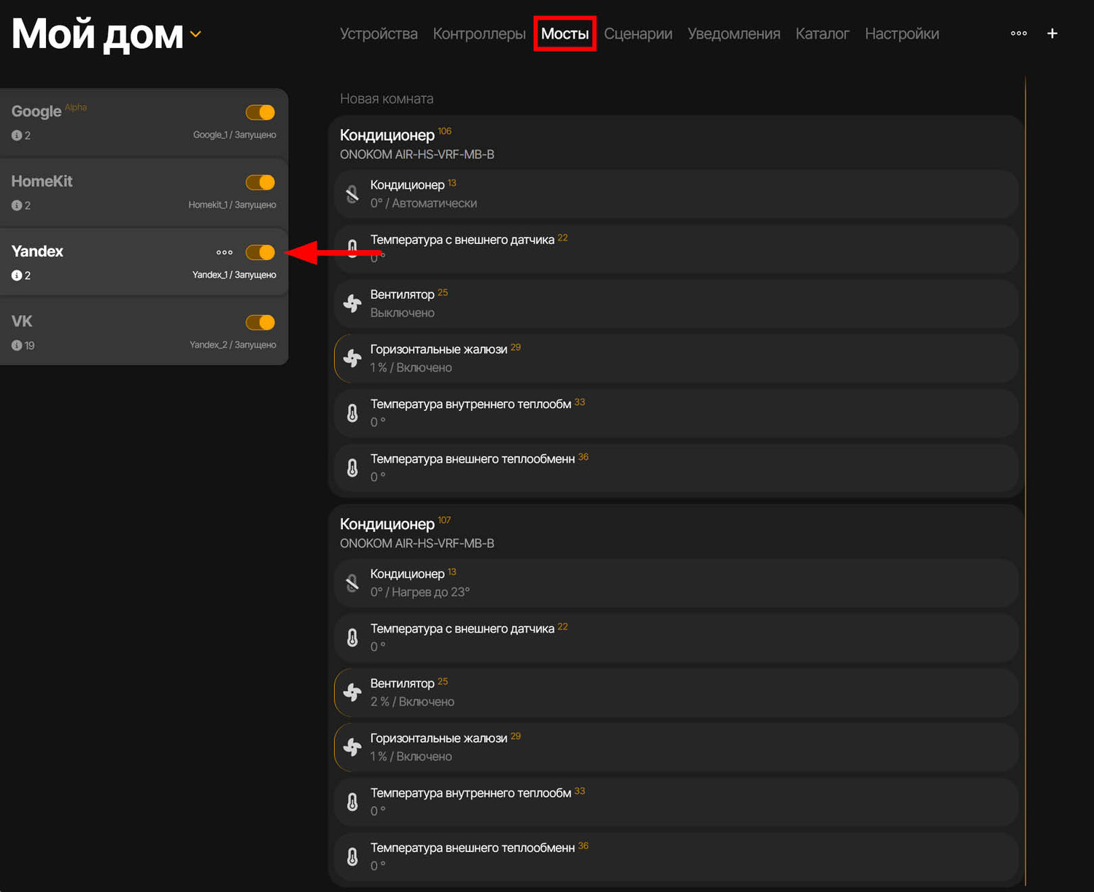Expand the Мой дом dropdown chevron
This screenshot has height=892, width=1094.
(x=195, y=34)
